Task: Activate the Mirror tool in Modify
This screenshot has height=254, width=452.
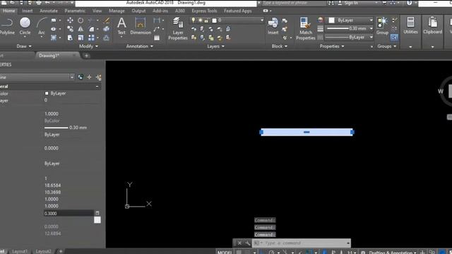Action: coord(81,29)
